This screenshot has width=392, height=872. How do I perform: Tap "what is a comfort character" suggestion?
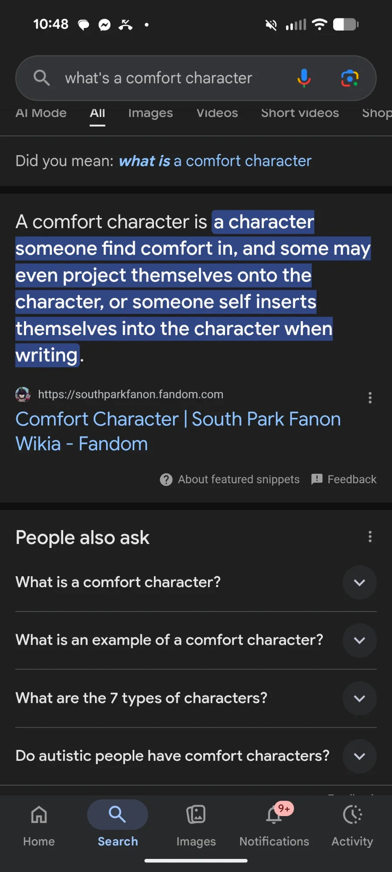click(x=215, y=161)
